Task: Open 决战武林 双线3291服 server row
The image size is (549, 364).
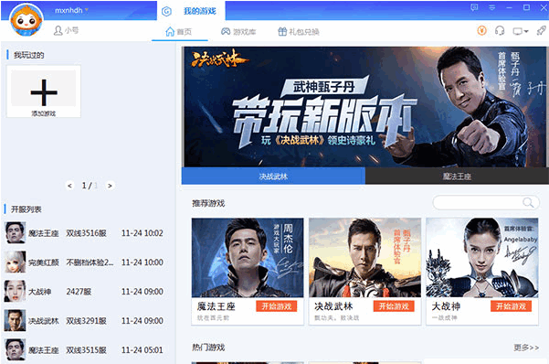Action: click(84, 320)
